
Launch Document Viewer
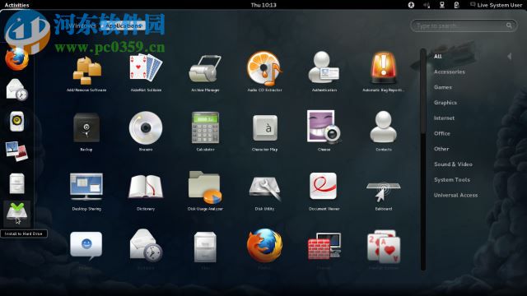point(324,187)
